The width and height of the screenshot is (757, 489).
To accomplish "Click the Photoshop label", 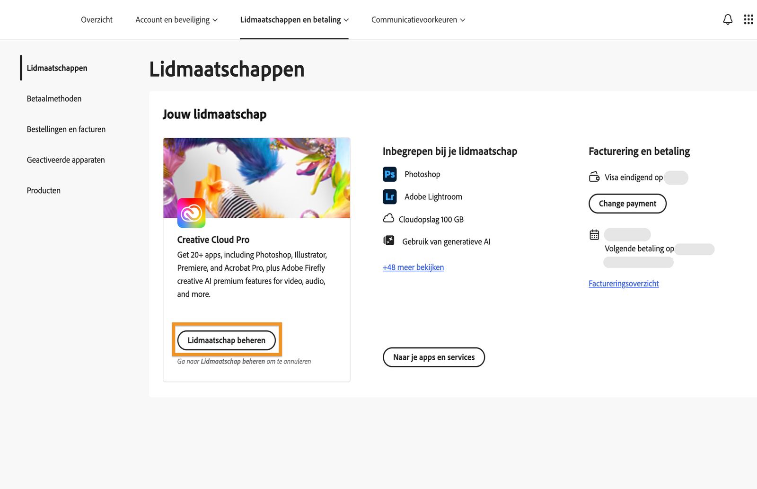I will (x=422, y=174).
